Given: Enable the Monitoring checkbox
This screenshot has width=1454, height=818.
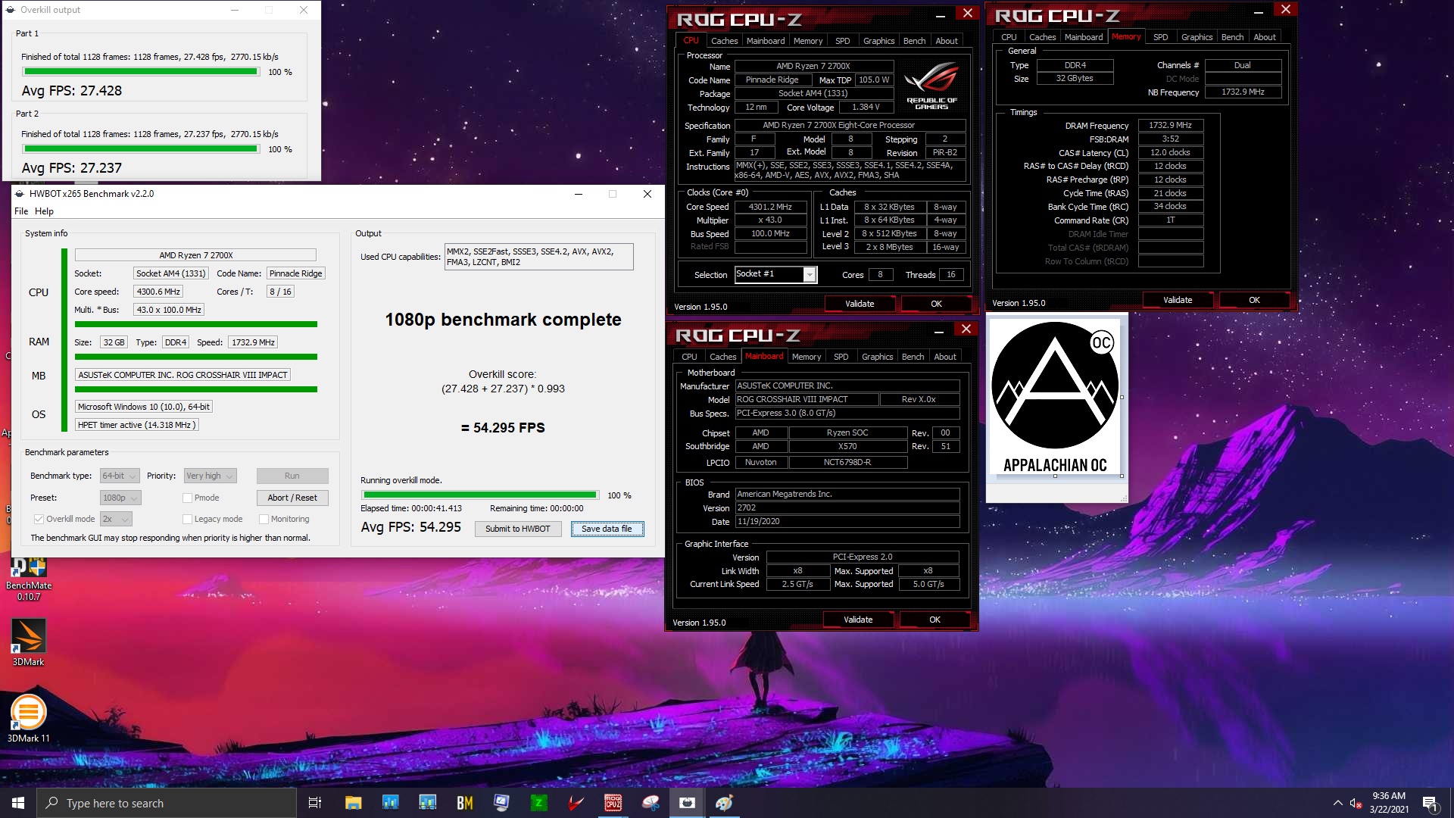Looking at the screenshot, I should (x=264, y=520).
